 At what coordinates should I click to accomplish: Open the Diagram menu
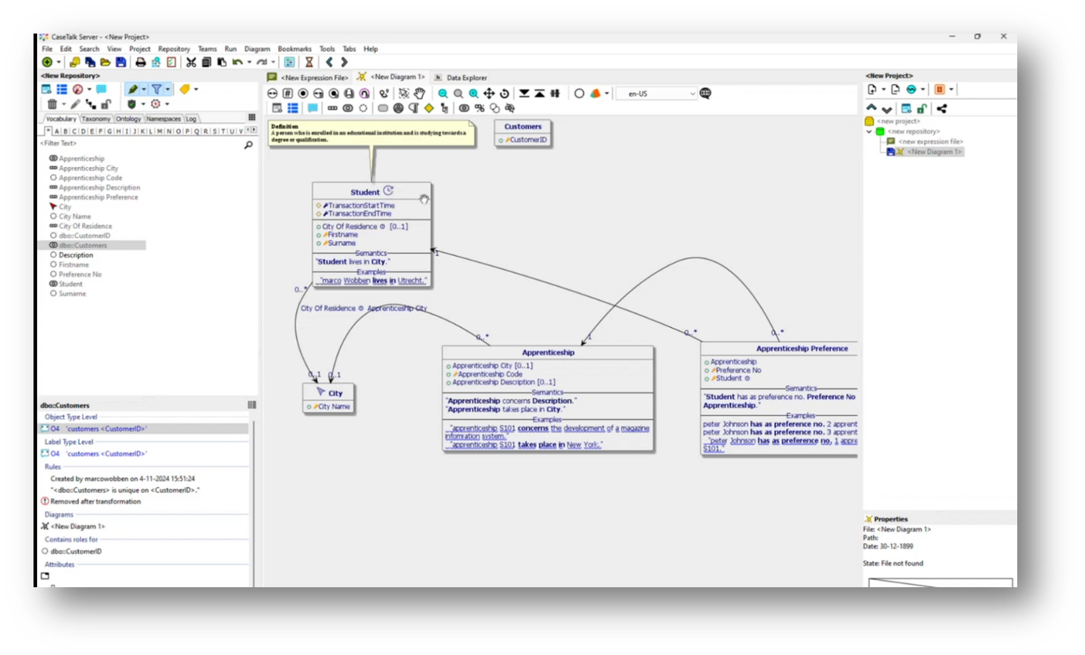257,49
